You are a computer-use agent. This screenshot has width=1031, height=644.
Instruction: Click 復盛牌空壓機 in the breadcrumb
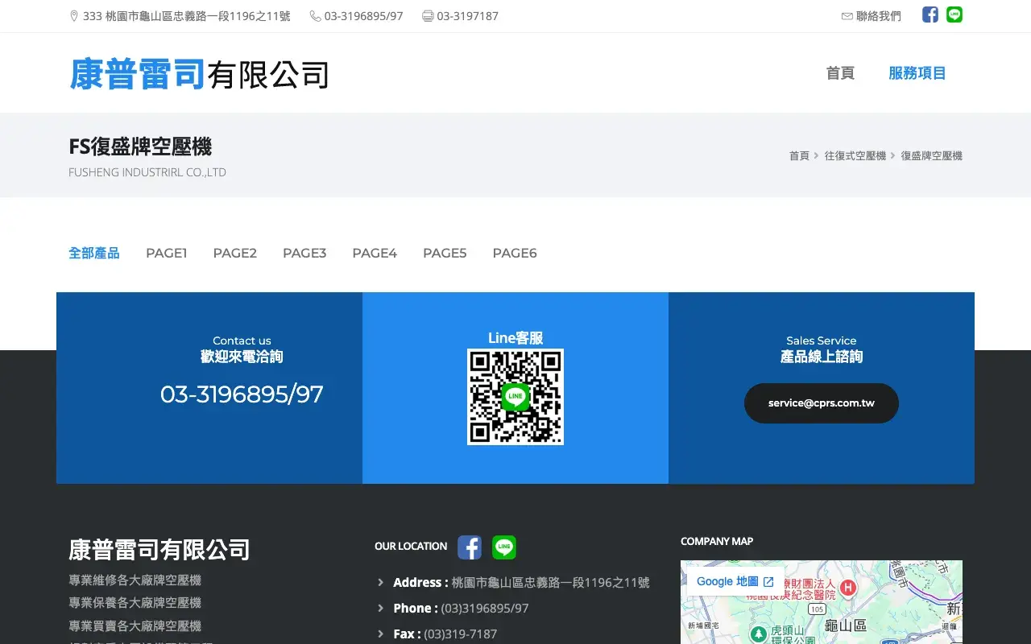coord(931,156)
